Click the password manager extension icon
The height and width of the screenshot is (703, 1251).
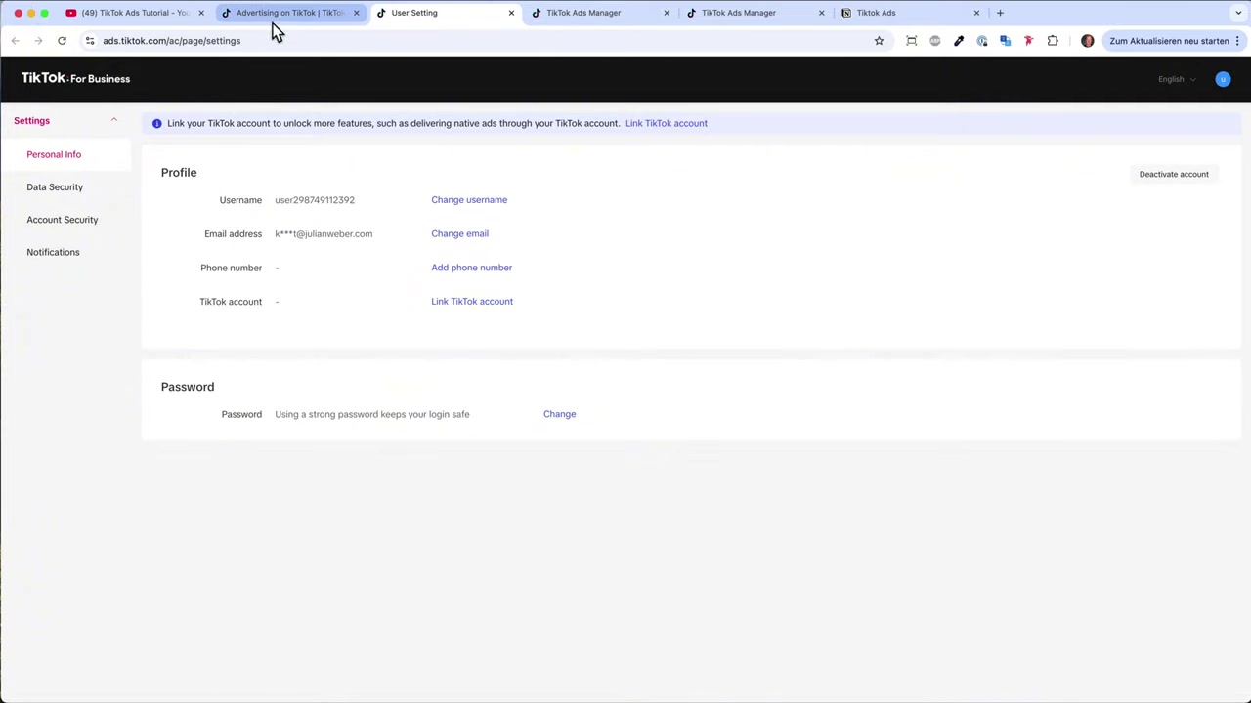point(982,41)
